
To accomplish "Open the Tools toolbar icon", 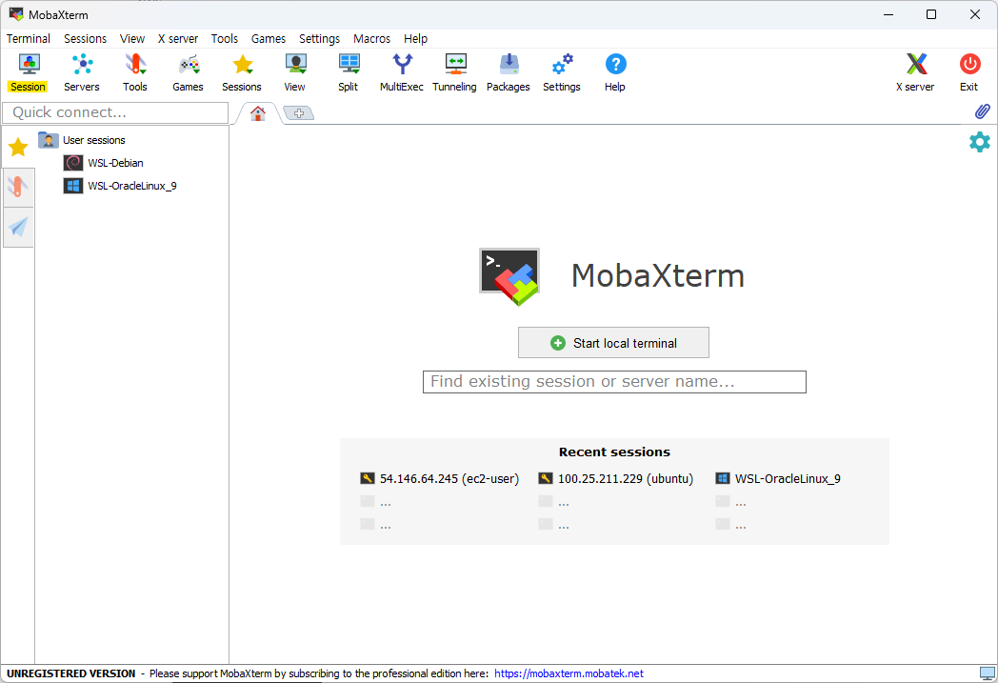I will click(x=135, y=73).
